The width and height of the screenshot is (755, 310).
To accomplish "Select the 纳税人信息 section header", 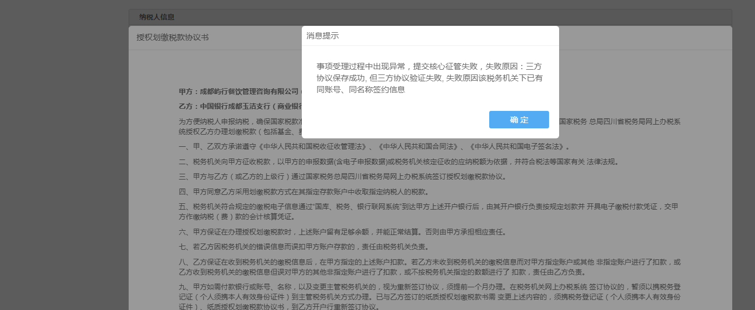I will [x=157, y=17].
